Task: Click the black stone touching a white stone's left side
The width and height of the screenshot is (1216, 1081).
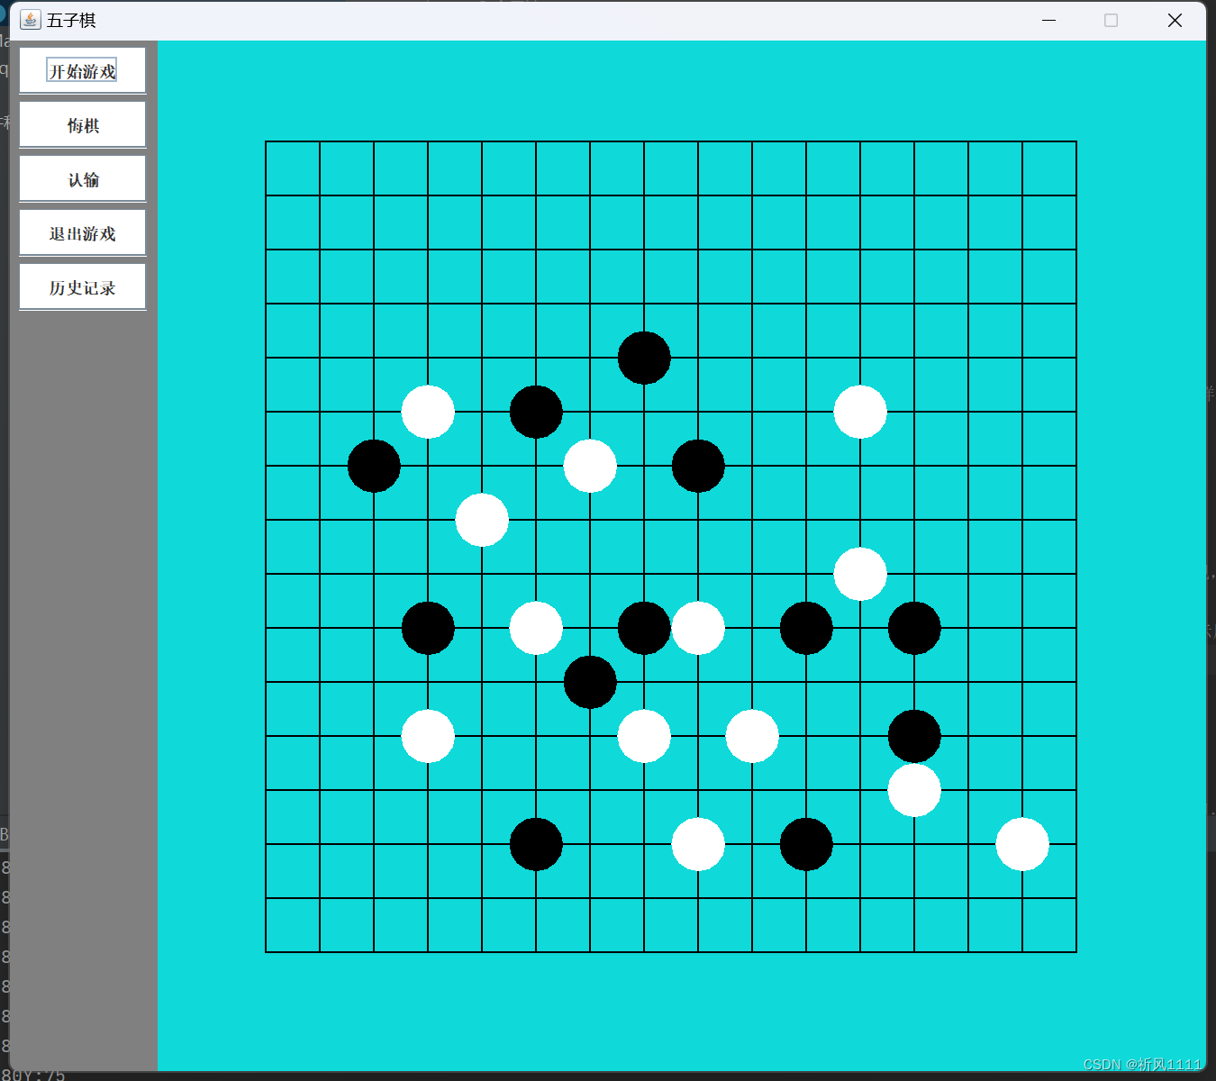Action: click(644, 628)
